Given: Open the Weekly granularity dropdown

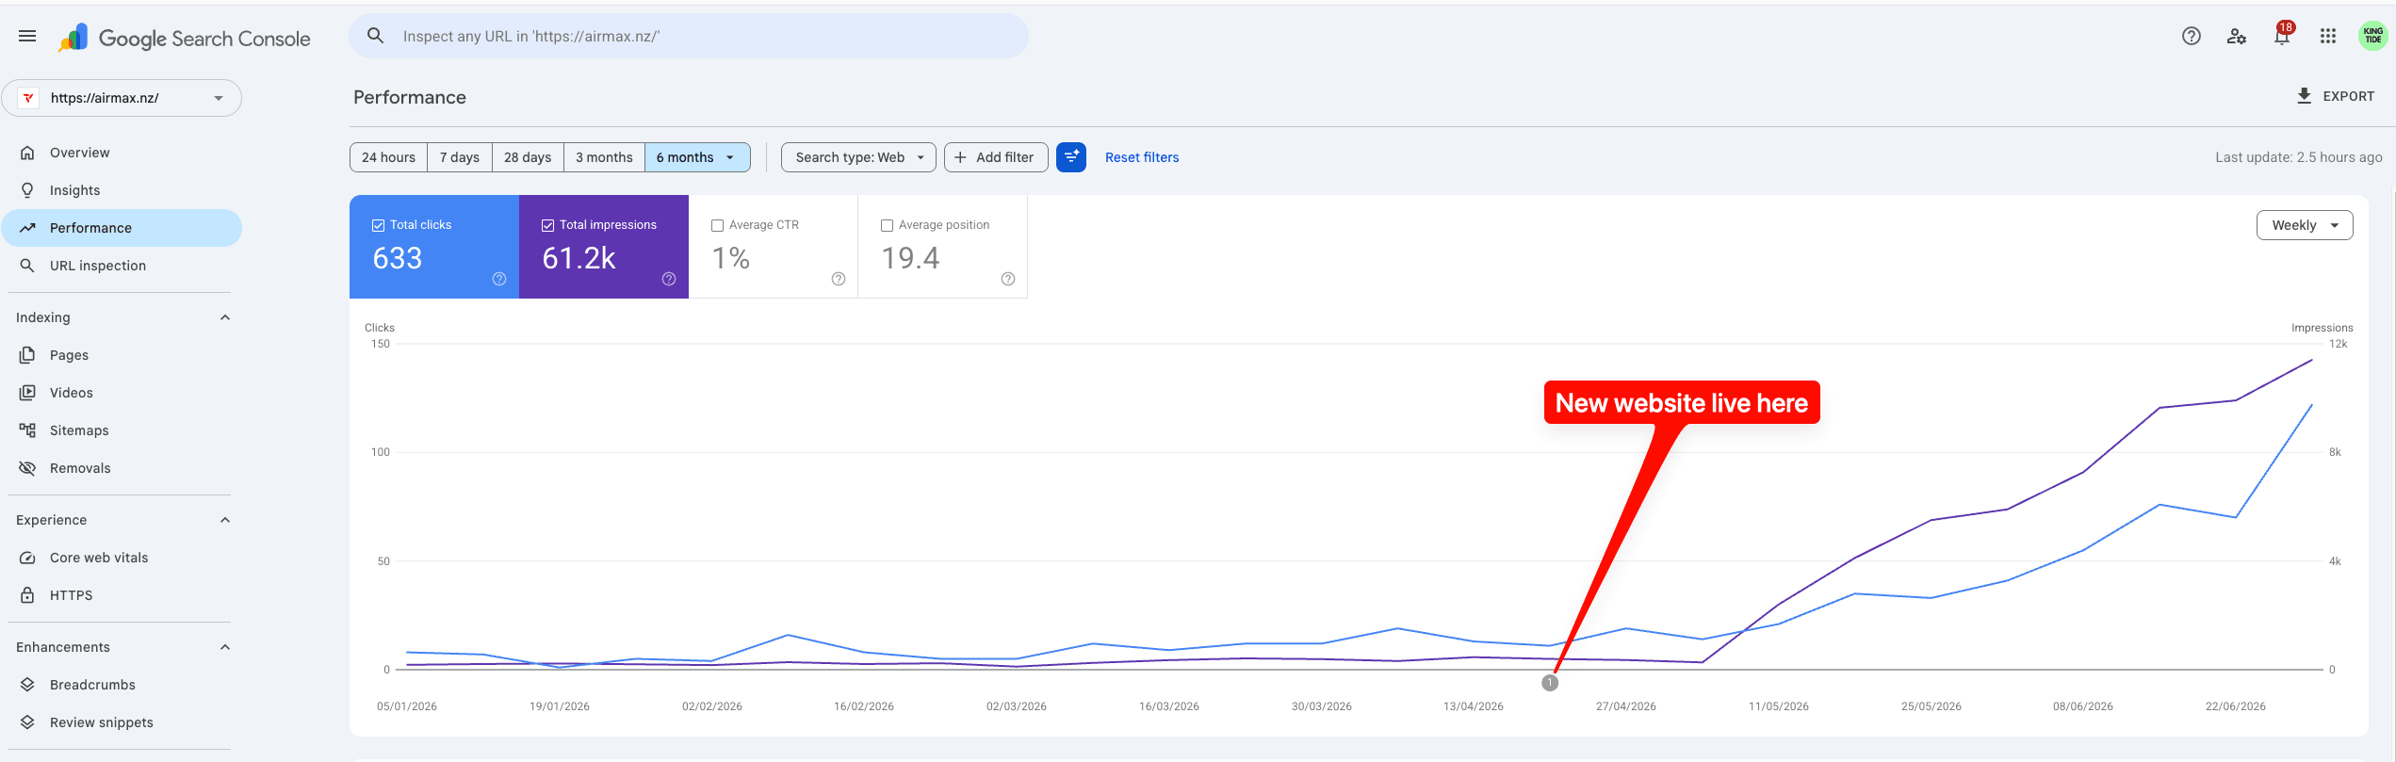Looking at the screenshot, I should click(2305, 225).
